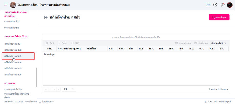Screen dimensions: 235x104
Task: Click expand all (ขยายทั้งหมด)
Action: (x=183, y=43)
